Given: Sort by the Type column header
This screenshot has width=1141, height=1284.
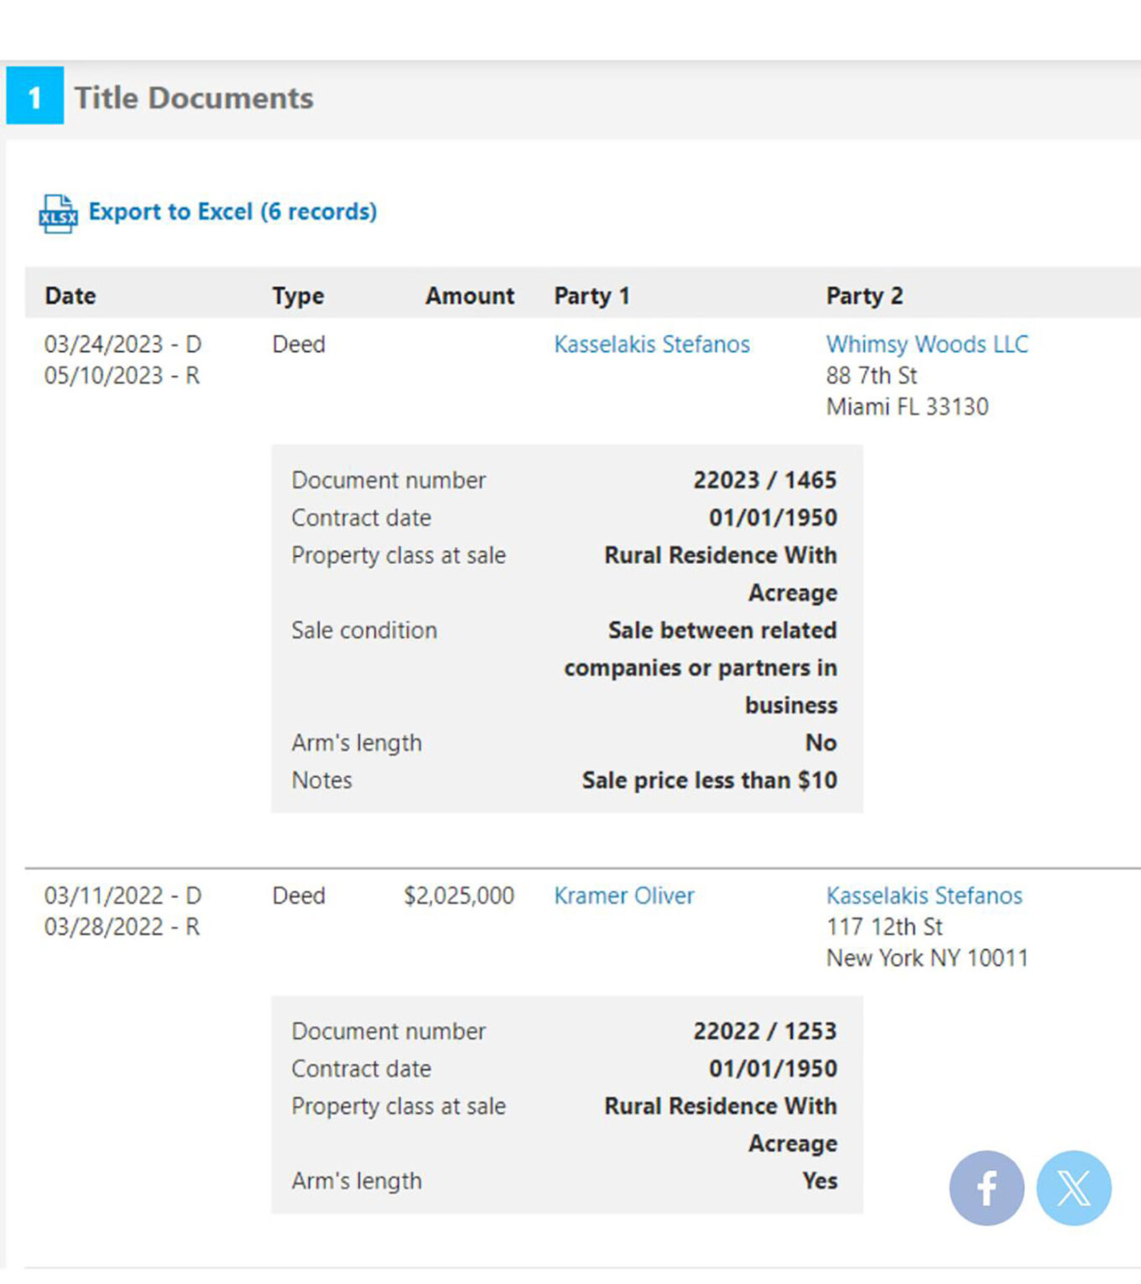Looking at the screenshot, I should tap(298, 295).
